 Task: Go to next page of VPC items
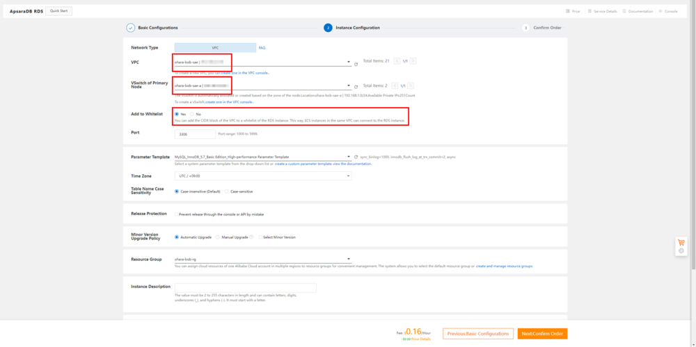[x=413, y=60]
